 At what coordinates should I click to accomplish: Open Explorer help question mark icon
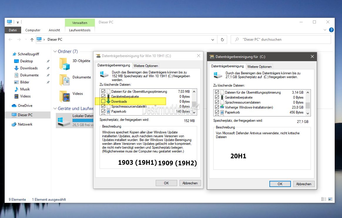[x=331, y=30]
